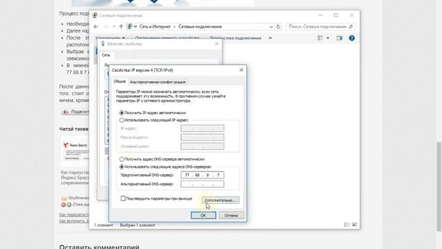Open 'Упорядочить' toolbar dropdown
This screenshot has height=249, width=442.
click(x=110, y=38)
